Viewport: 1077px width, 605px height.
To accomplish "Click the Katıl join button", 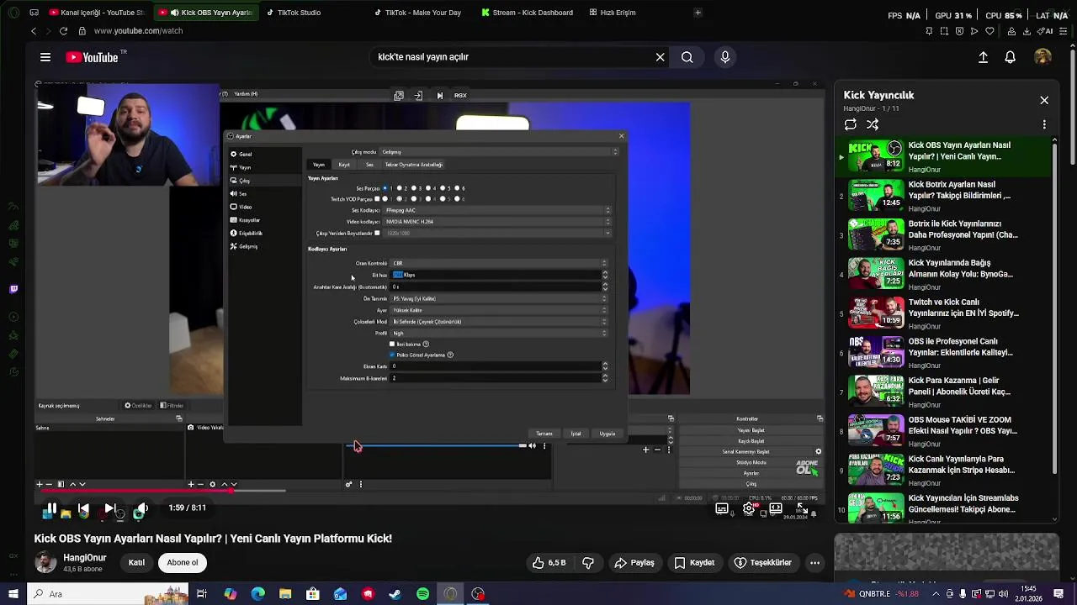I will [136, 563].
